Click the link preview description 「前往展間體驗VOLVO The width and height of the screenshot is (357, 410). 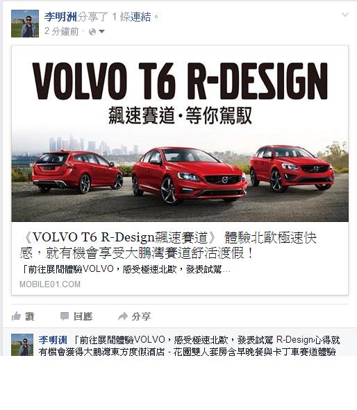click(125, 269)
